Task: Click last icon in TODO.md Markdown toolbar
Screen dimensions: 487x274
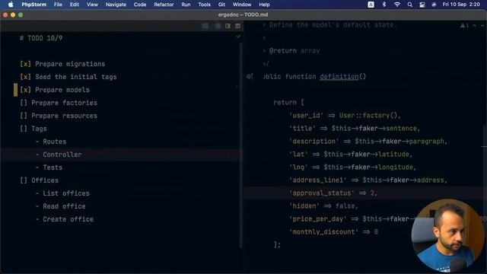Action: pyautogui.click(x=237, y=26)
